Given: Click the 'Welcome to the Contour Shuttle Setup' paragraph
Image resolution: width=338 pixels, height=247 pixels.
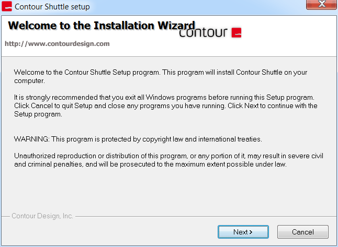Looking at the screenshot, I should [x=161, y=76].
